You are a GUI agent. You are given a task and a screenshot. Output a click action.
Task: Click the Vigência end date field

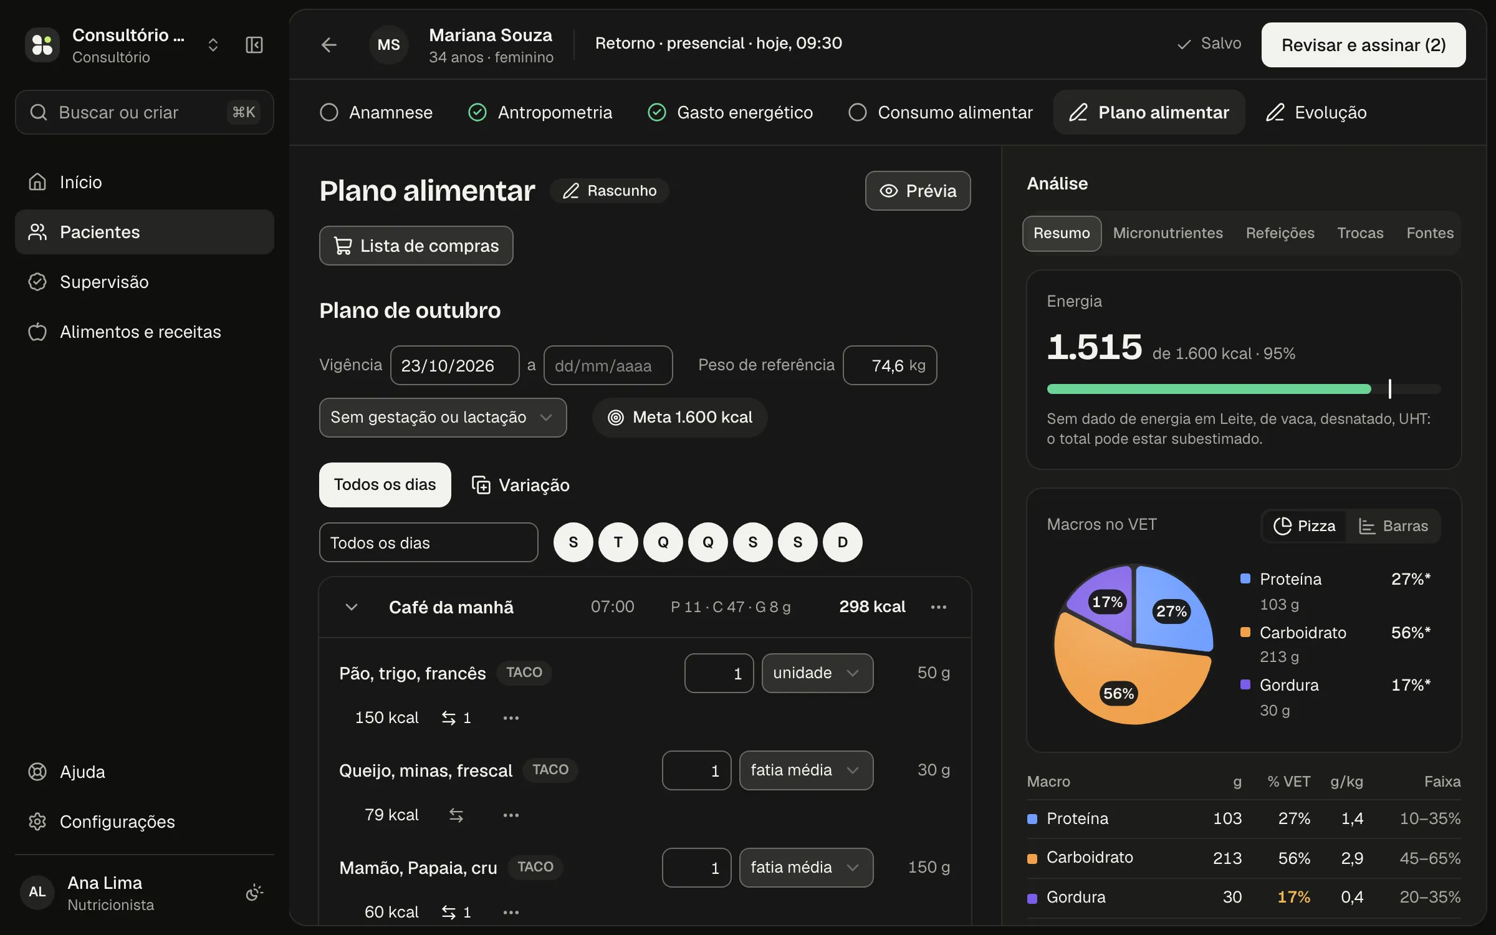[608, 365]
